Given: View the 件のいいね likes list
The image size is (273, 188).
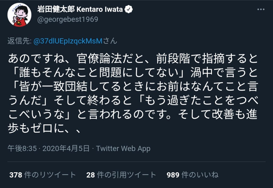Looking at the screenshot, I should 200,175.
